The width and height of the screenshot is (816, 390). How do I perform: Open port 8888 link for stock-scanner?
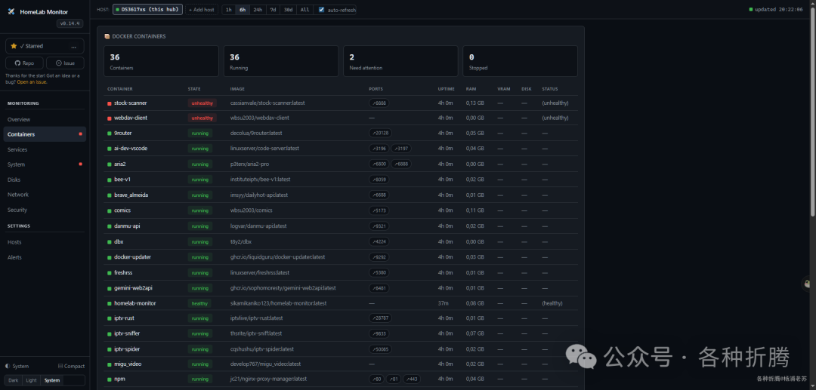[x=379, y=103]
